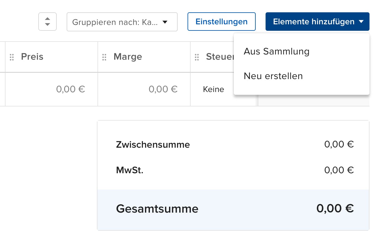The image size is (380, 240).
Task: Click the expand/collapse all rows arrows button
Action: click(x=47, y=22)
